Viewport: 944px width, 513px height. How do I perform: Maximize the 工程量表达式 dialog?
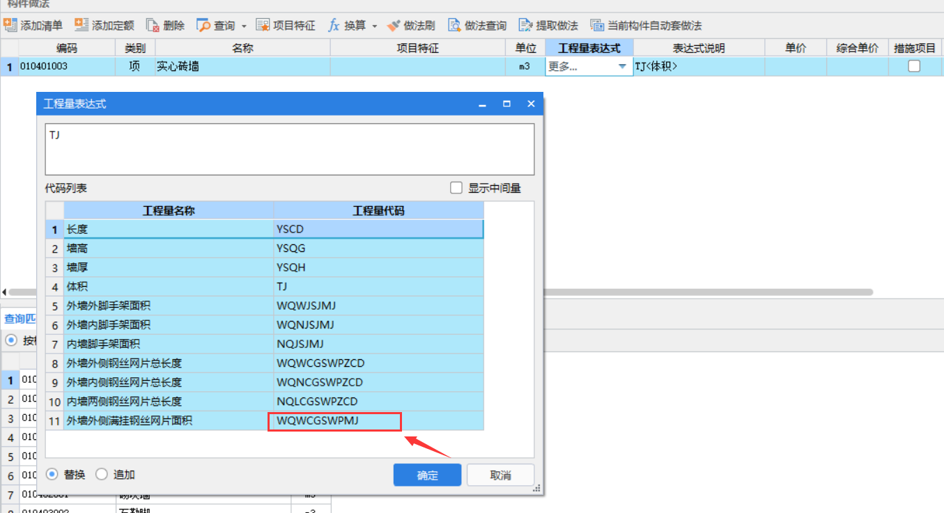click(x=506, y=104)
